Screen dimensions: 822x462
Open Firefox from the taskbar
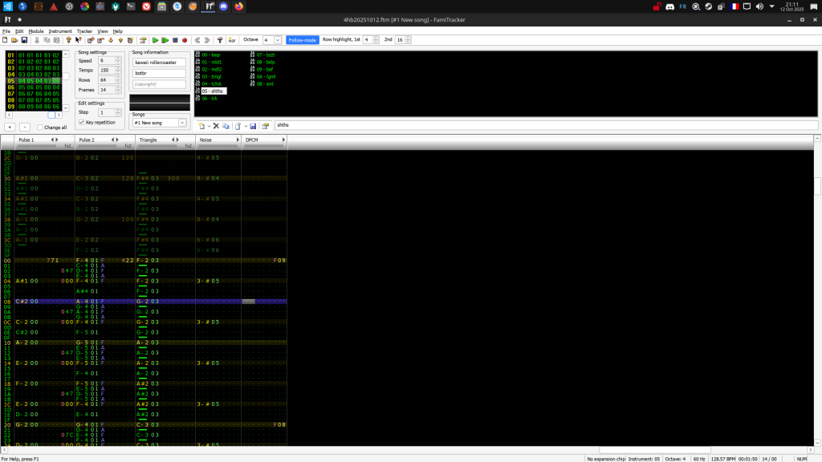click(x=238, y=6)
